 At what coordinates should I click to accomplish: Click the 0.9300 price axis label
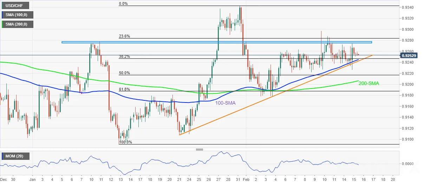[x=408, y=29]
